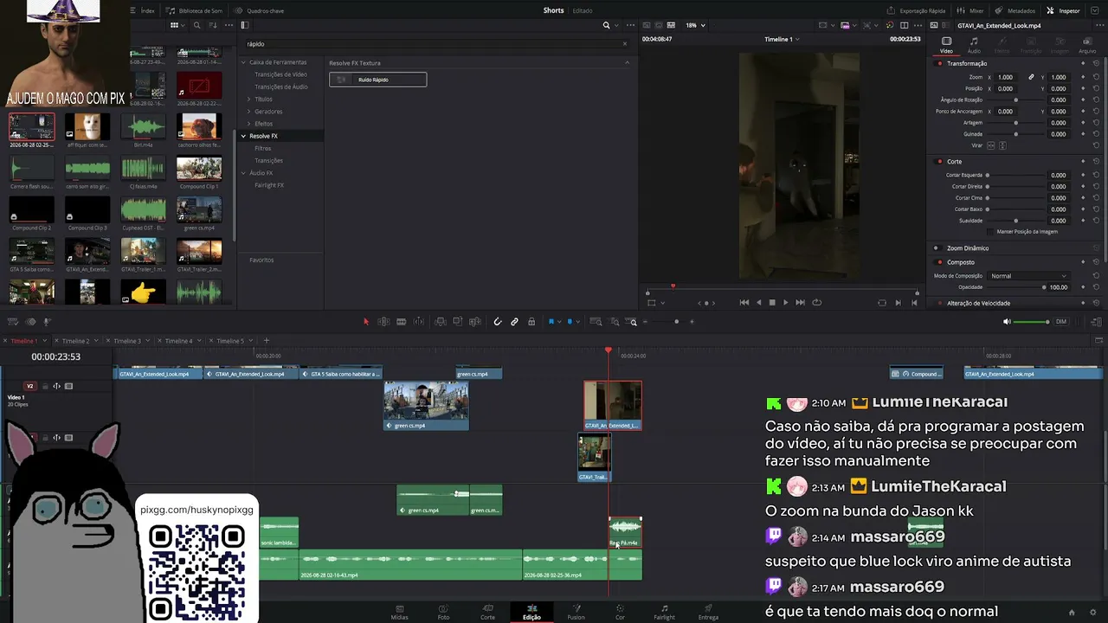
Task: Adjust the monitor volume slider
Action: pyautogui.click(x=1031, y=322)
